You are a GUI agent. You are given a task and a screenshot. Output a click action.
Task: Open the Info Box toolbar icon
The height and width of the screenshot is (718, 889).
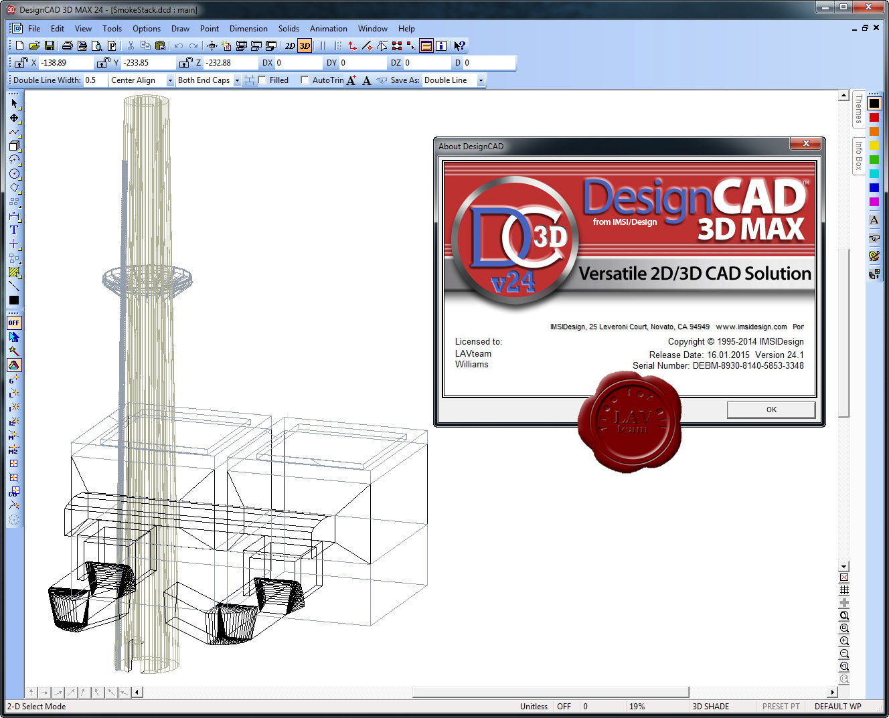click(x=441, y=46)
